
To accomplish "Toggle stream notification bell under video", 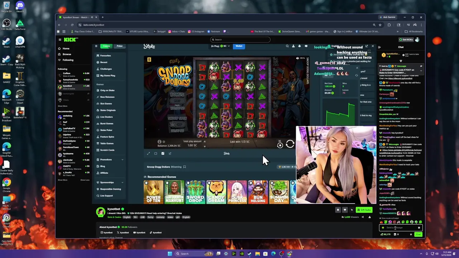I will pos(338,210).
